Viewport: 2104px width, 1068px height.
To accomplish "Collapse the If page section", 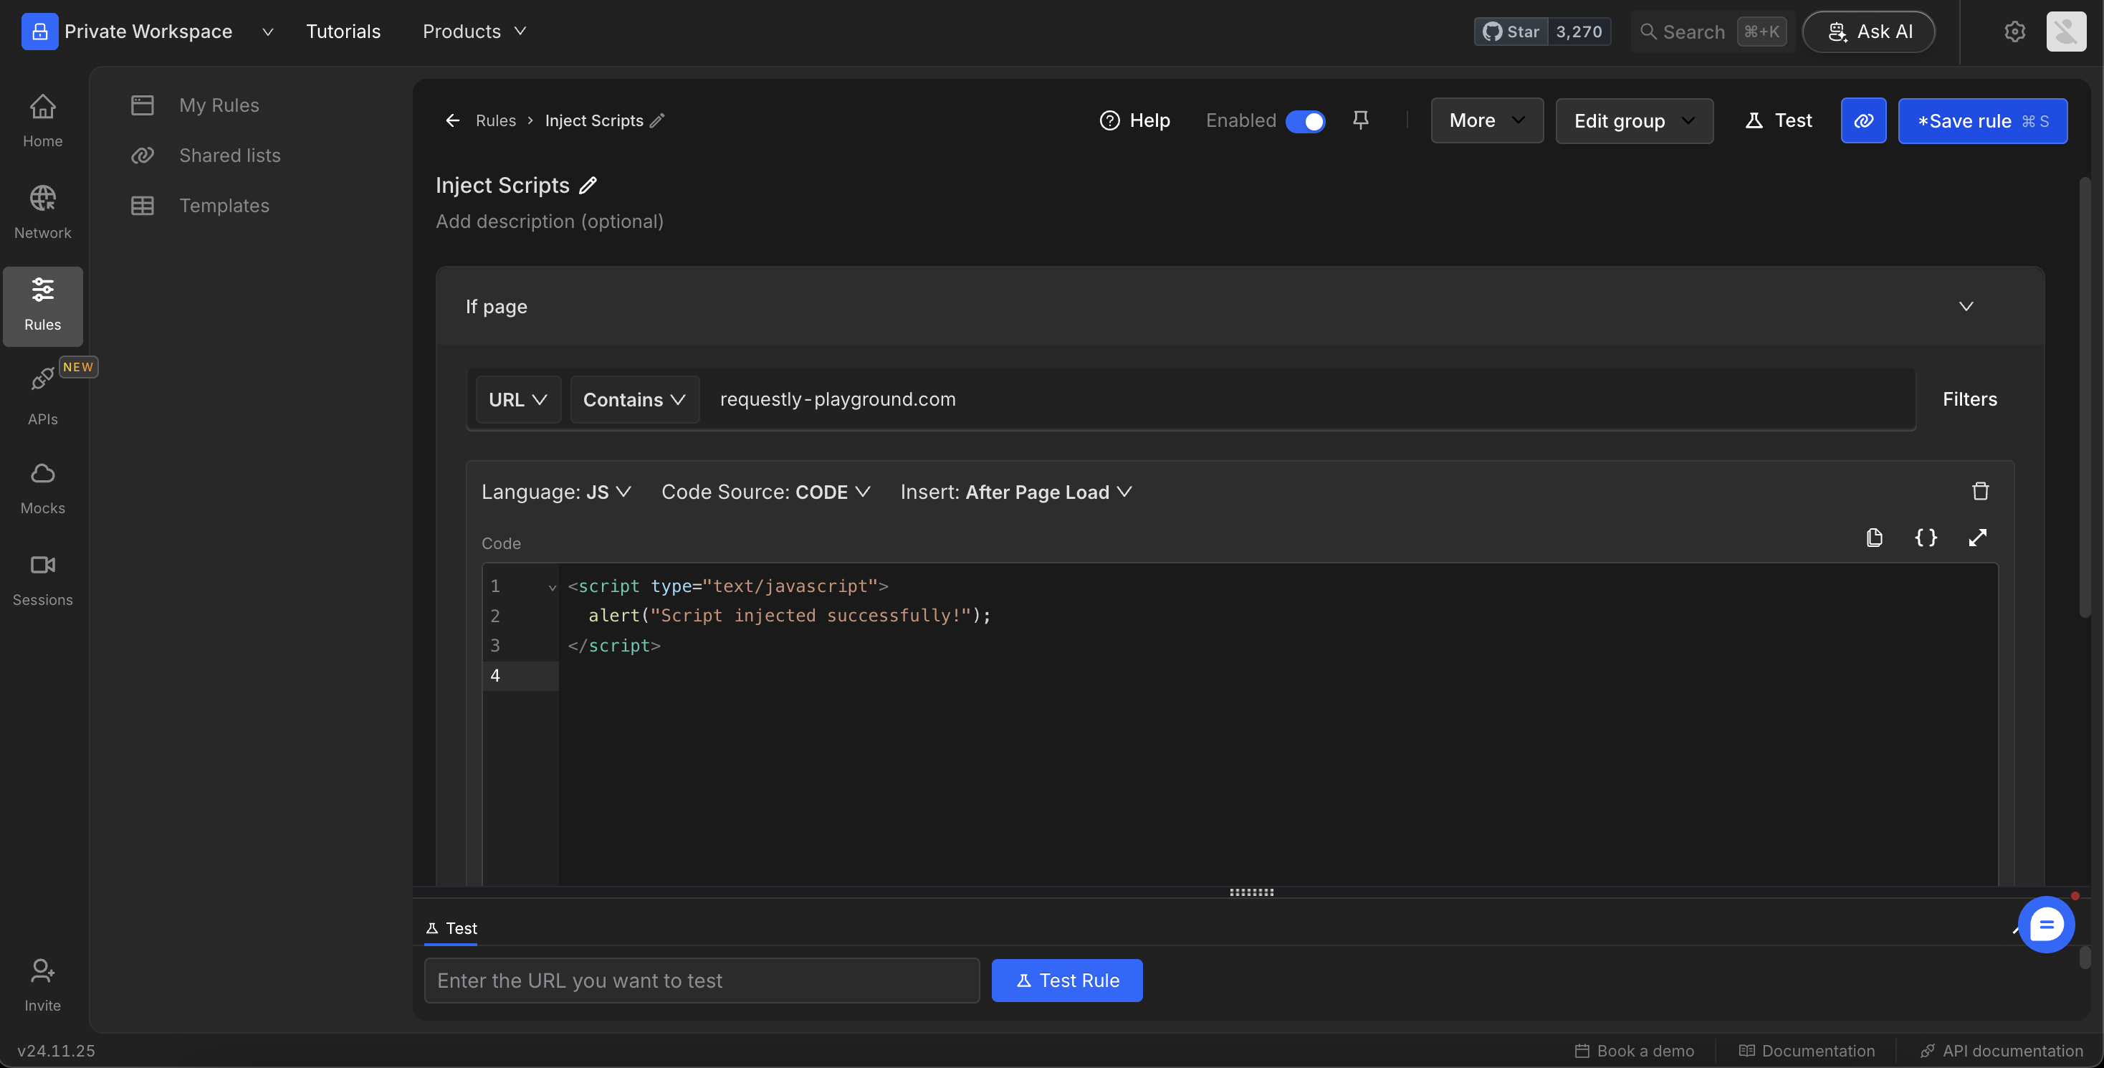I will click(1965, 307).
